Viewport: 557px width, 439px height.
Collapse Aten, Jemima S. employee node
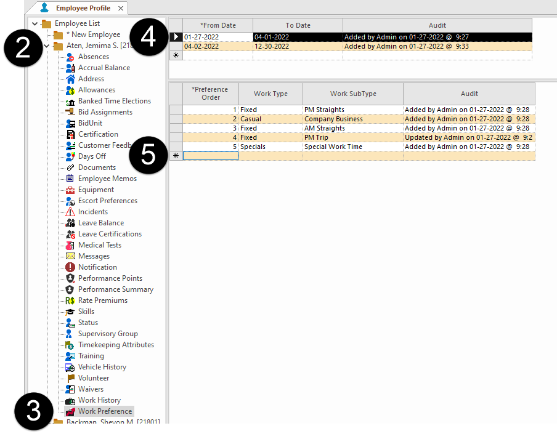pyautogui.click(x=46, y=45)
